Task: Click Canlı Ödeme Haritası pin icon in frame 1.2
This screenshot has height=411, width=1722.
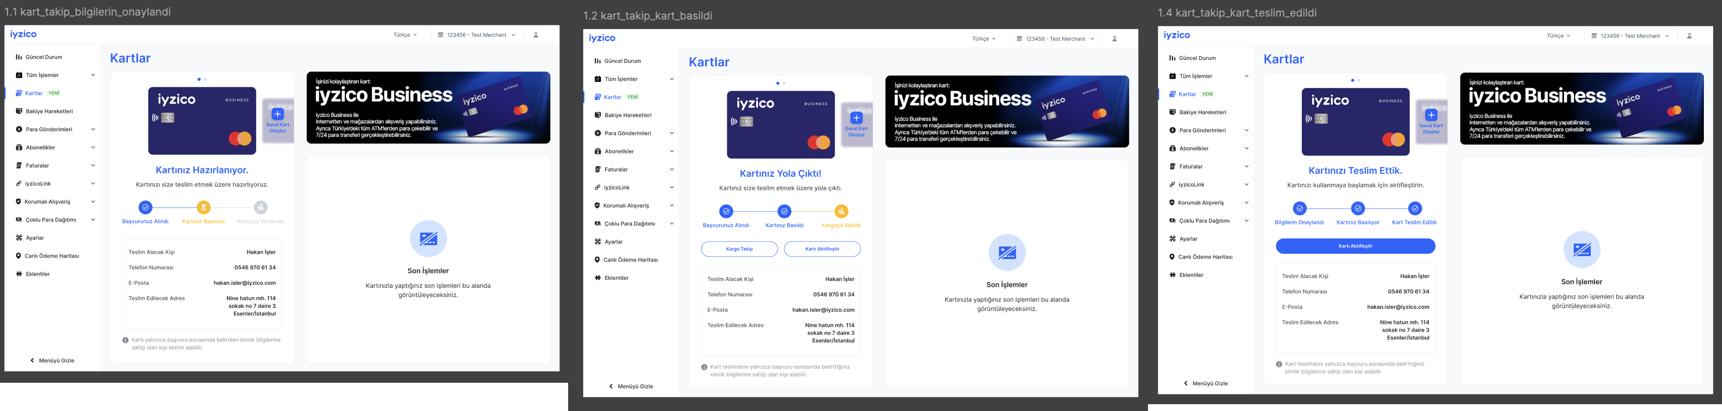Action: (x=597, y=260)
